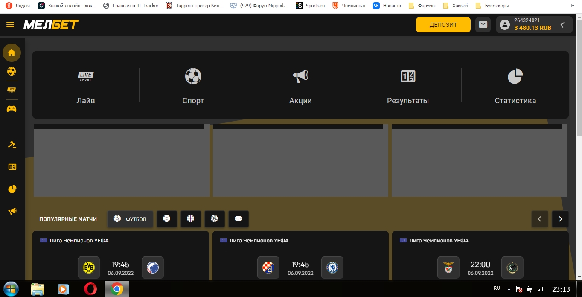
Task: Open the Лайв tile
Action: coord(86,85)
